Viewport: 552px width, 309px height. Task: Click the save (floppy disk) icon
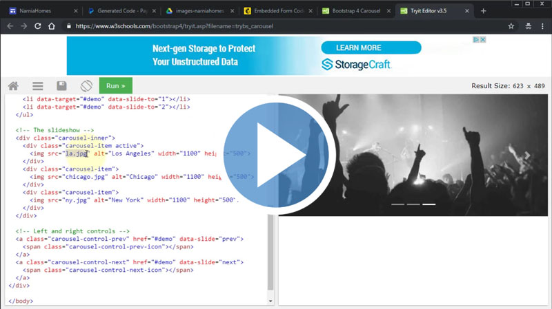tap(61, 86)
